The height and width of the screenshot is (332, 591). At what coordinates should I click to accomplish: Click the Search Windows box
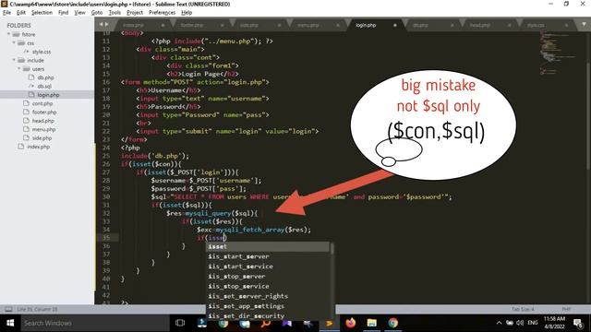95,323
